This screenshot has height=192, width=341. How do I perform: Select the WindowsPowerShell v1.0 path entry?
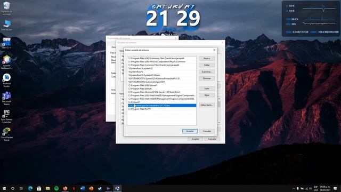(x=162, y=78)
